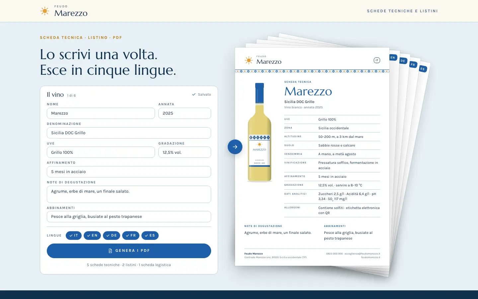This screenshot has width=478, height=299.
Task: Click the Affinamento field
Action: (129, 172)
